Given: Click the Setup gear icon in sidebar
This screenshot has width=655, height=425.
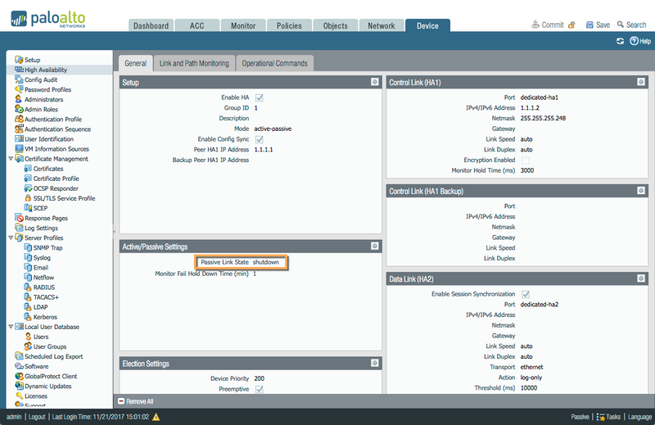Looking at the screenshot, I should coord(19,60).
